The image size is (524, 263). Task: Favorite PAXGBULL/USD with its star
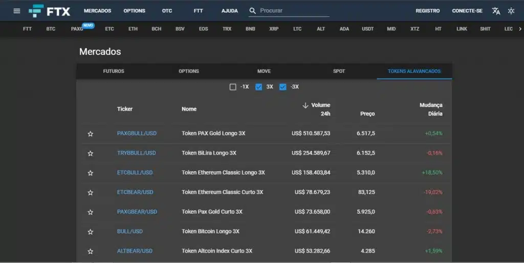click(90, 134)
